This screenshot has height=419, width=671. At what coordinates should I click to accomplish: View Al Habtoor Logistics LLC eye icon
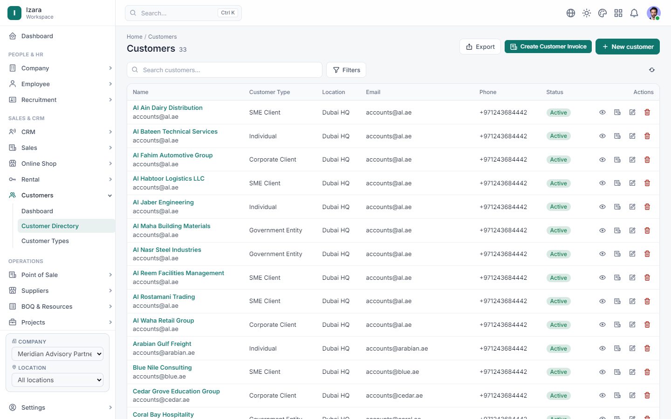click(603, 183)
